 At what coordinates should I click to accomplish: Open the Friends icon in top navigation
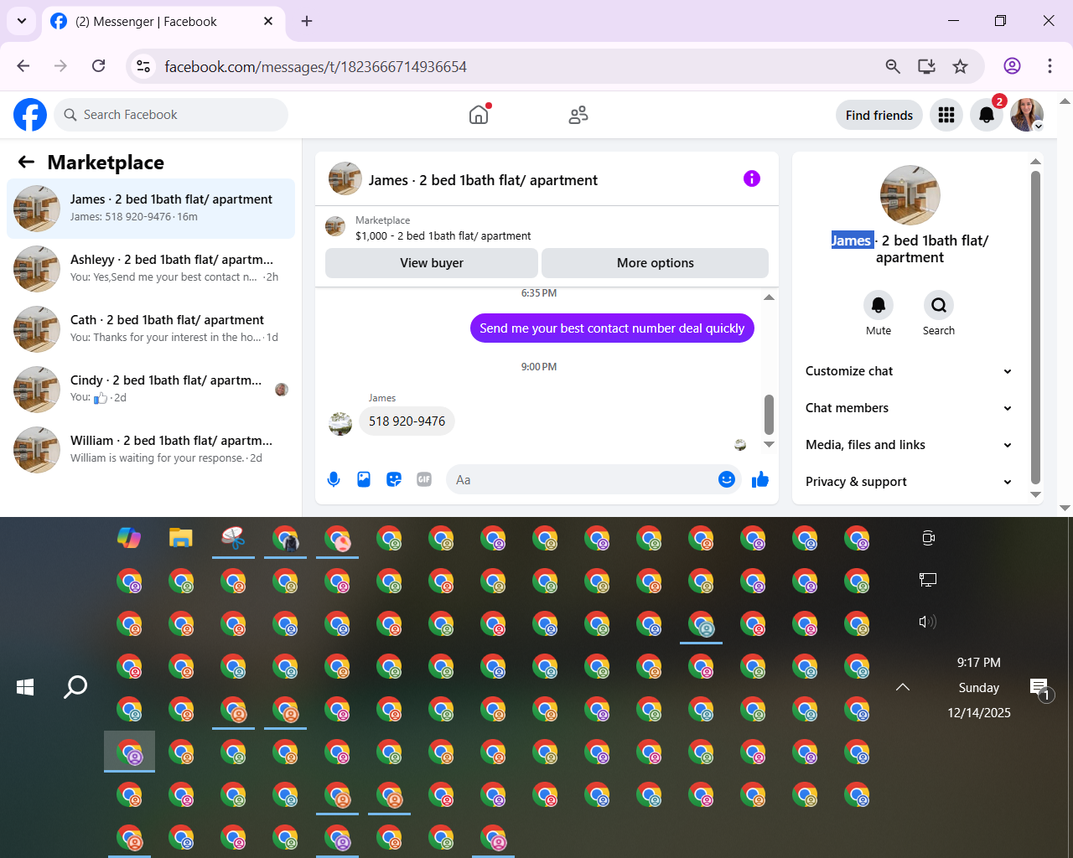(x=578, y=115)
